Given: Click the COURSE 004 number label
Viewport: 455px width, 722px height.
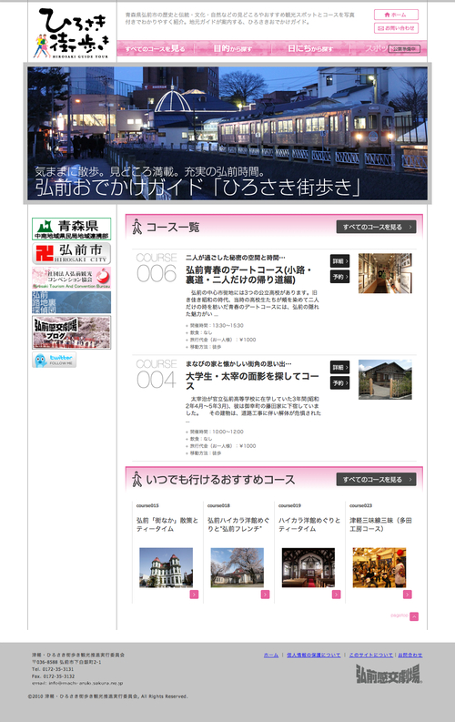Looking at the screenshot, I should pos(157,374).
